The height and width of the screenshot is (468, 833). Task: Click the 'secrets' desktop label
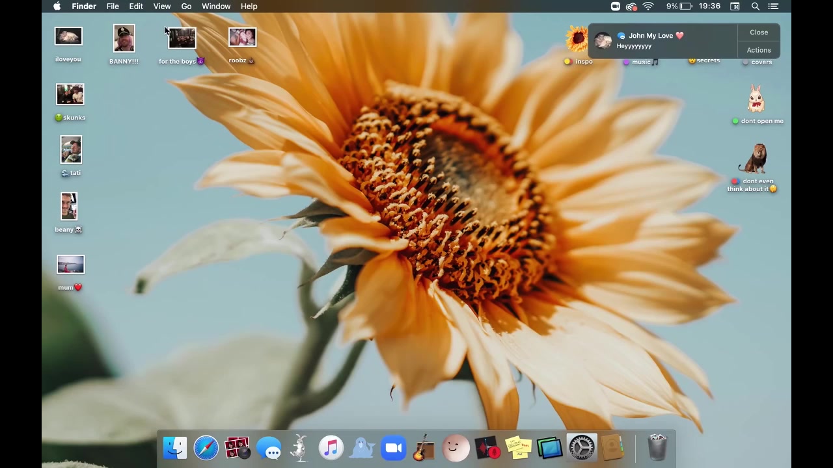coord(704,60)
